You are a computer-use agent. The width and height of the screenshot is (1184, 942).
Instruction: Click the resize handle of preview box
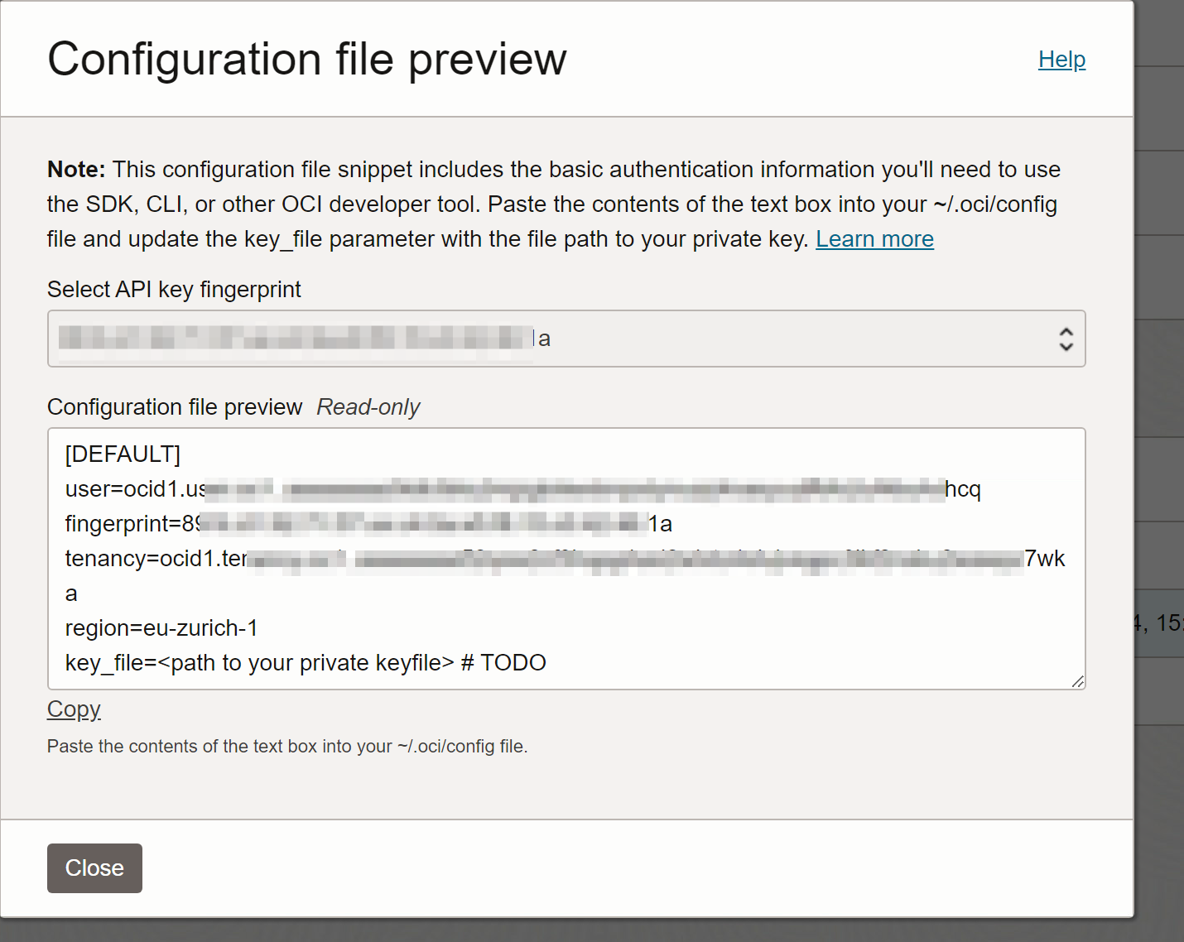coord(1077,681)
